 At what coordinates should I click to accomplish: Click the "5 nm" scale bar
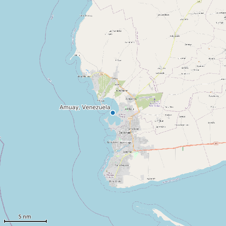click(25, 221)
